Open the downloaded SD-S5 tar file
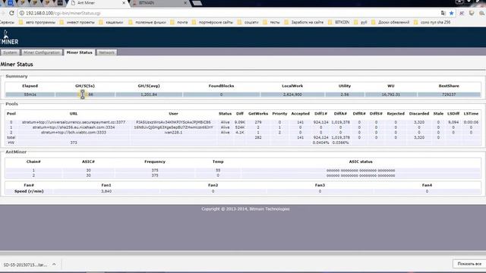This screenshot has width=486, height=273. (x=25, y=265)
